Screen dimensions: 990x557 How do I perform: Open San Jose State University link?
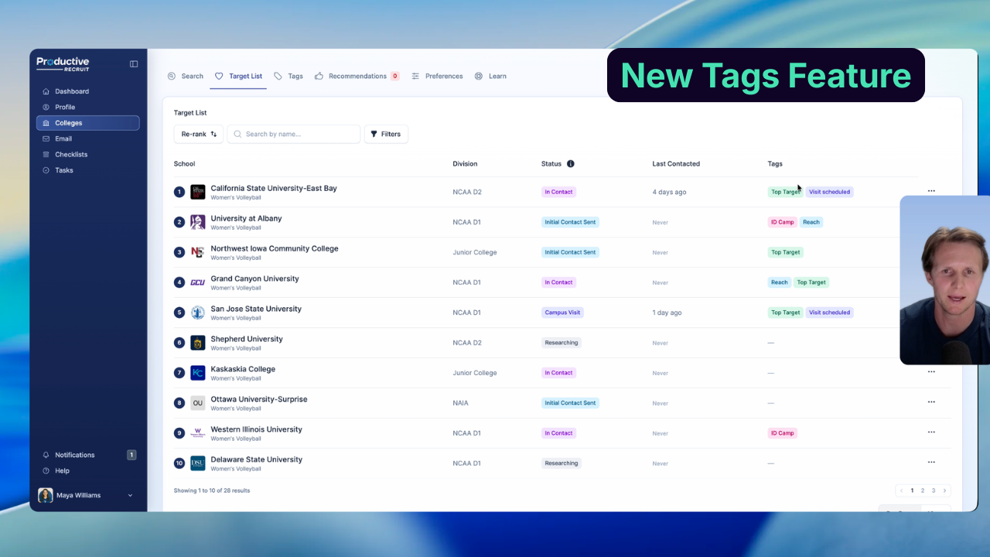click(x=256, y=309)
